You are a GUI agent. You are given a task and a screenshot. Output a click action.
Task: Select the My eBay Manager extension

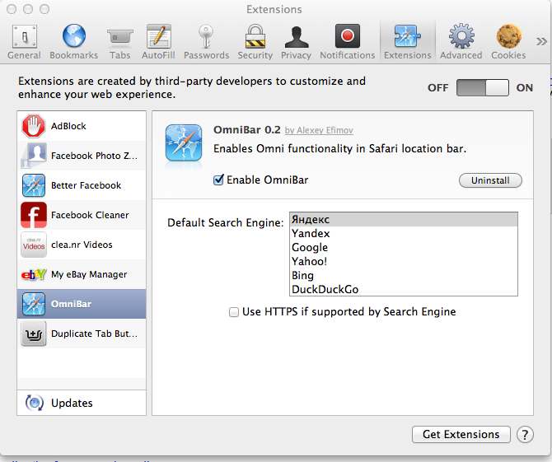click(x=82, y=274)
